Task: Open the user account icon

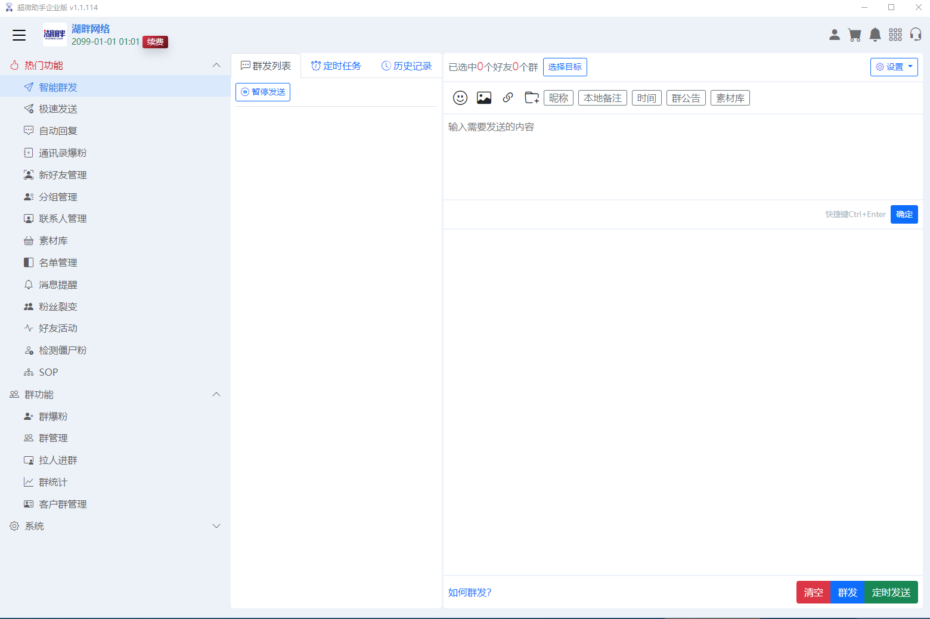Action: (834, 35)
